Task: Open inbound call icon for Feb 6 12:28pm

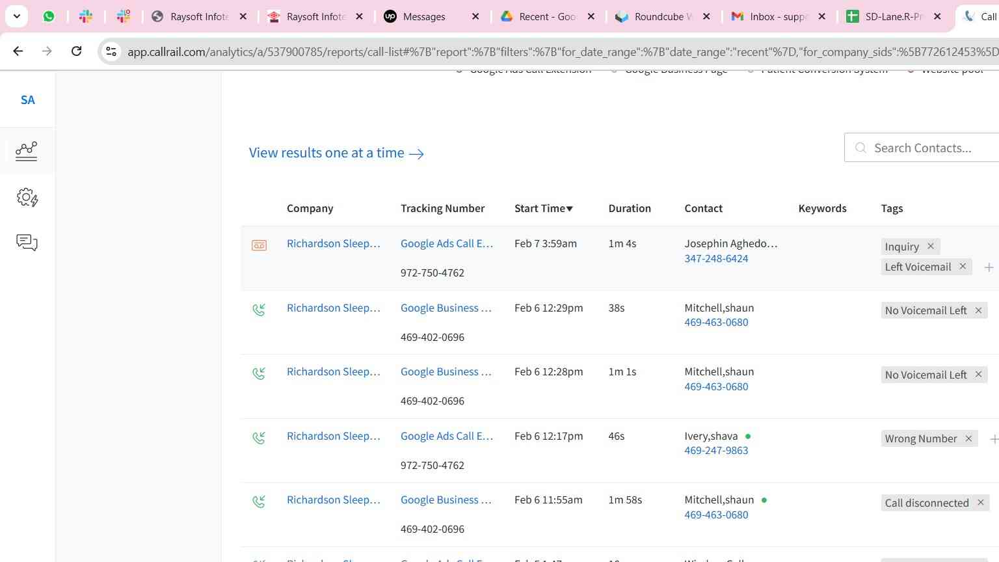Action: point(259,373)
